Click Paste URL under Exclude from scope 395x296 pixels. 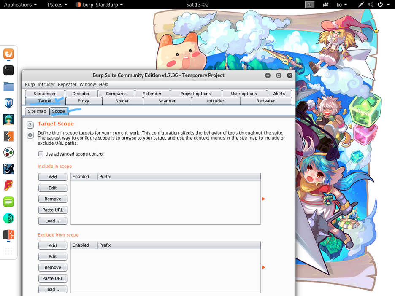point(53,278)
